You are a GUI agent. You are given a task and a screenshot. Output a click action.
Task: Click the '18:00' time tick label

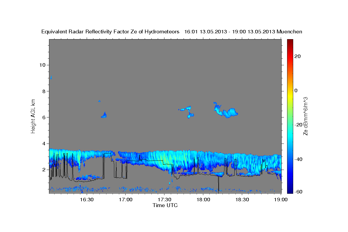pos(203,200)
